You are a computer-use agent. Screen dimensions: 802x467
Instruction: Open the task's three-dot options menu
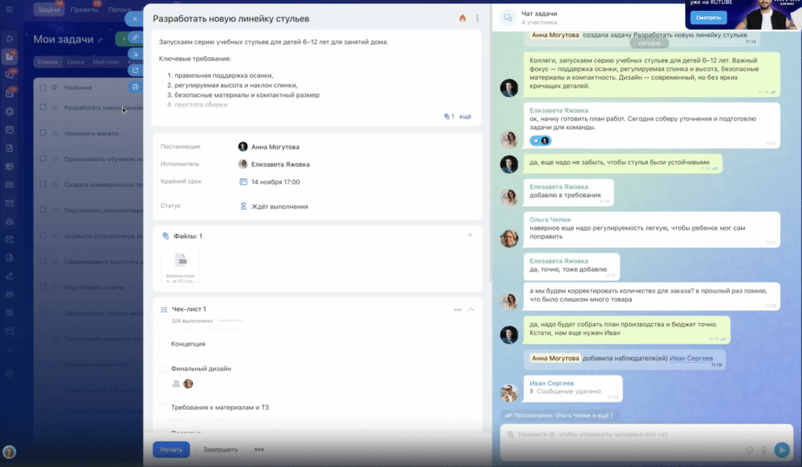[x=477, y=18]
